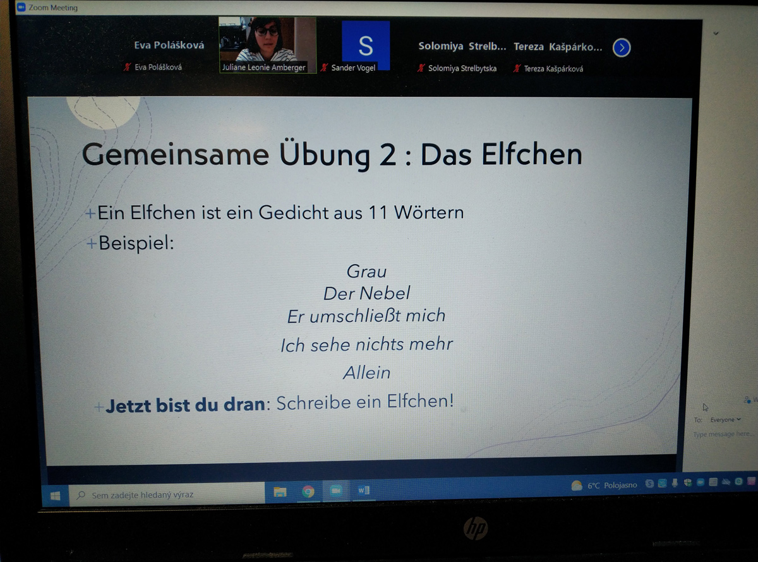Select Juliane Leonie Amberger's video thumbnail
Image resolution: width=758 pixels, height=562 pixels.
click(267, 45)
